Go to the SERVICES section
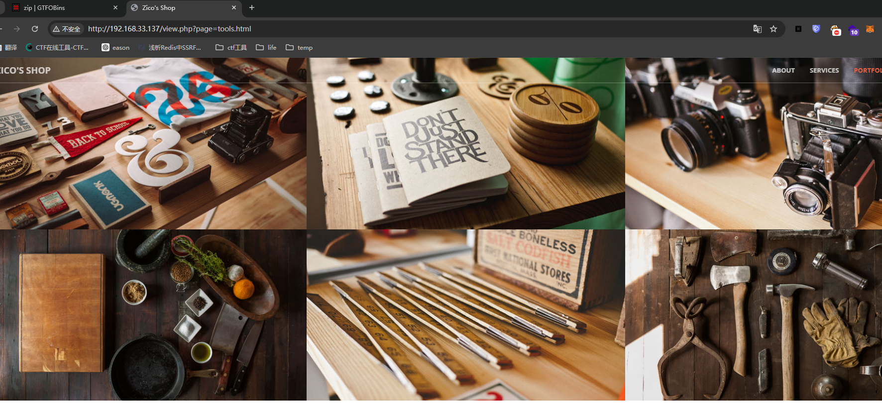The width and height of the screenshot is (882, 418). coord(824,71)
